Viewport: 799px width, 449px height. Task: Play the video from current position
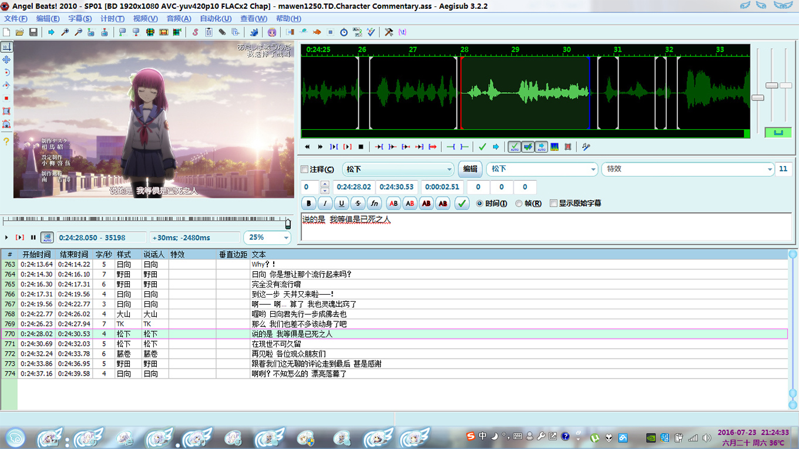[6, 238]
